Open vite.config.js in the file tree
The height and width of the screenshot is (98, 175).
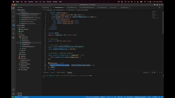24,70
